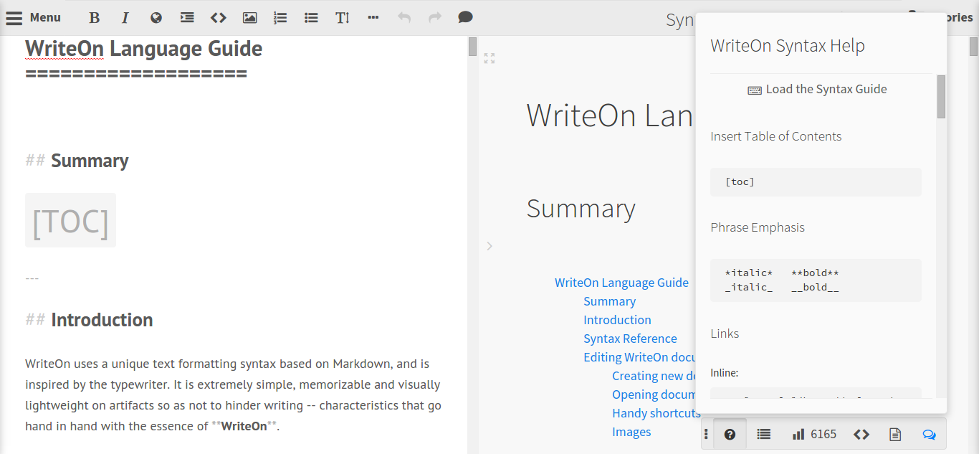Toggle fullscreen preview with the expand icon
This screenshot has width=979, height=454.
[x=489, y=58]
